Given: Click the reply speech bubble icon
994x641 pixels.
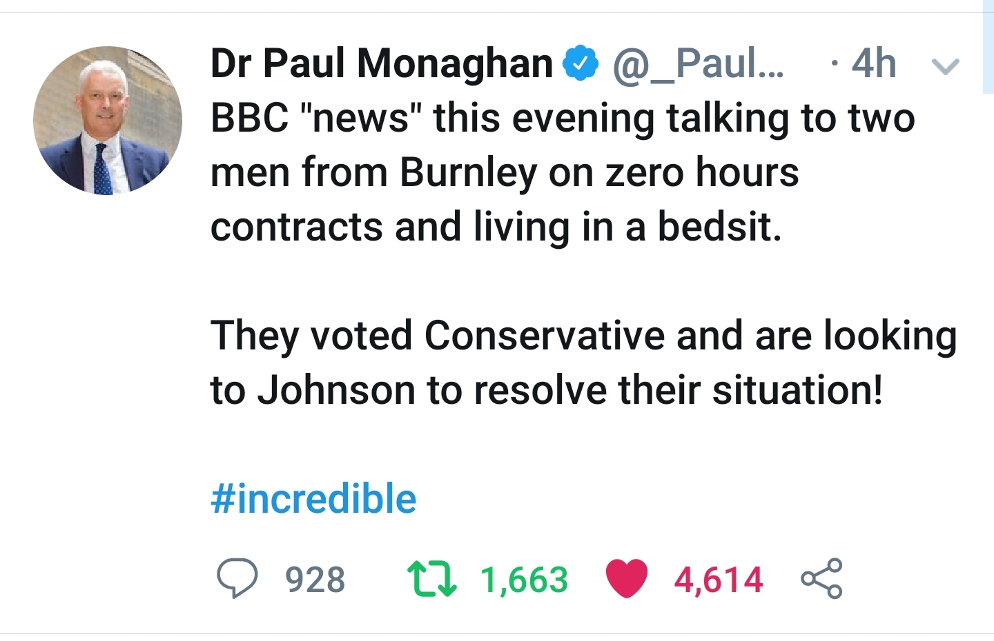Looking at the screenshot, I should (237, 578).
